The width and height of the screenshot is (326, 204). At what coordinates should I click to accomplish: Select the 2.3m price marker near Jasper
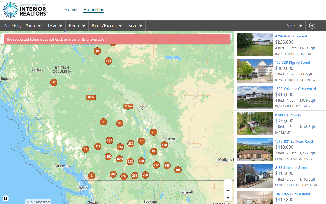click(x=128, y=107)
